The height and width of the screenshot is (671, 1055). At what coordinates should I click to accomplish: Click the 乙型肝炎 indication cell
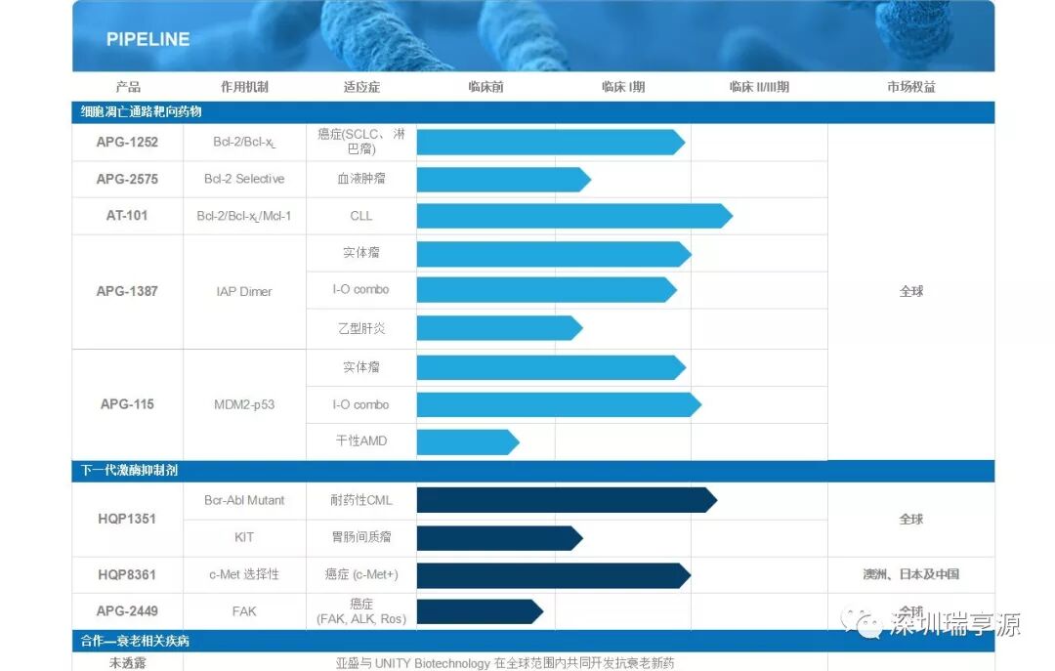point(361,328)
